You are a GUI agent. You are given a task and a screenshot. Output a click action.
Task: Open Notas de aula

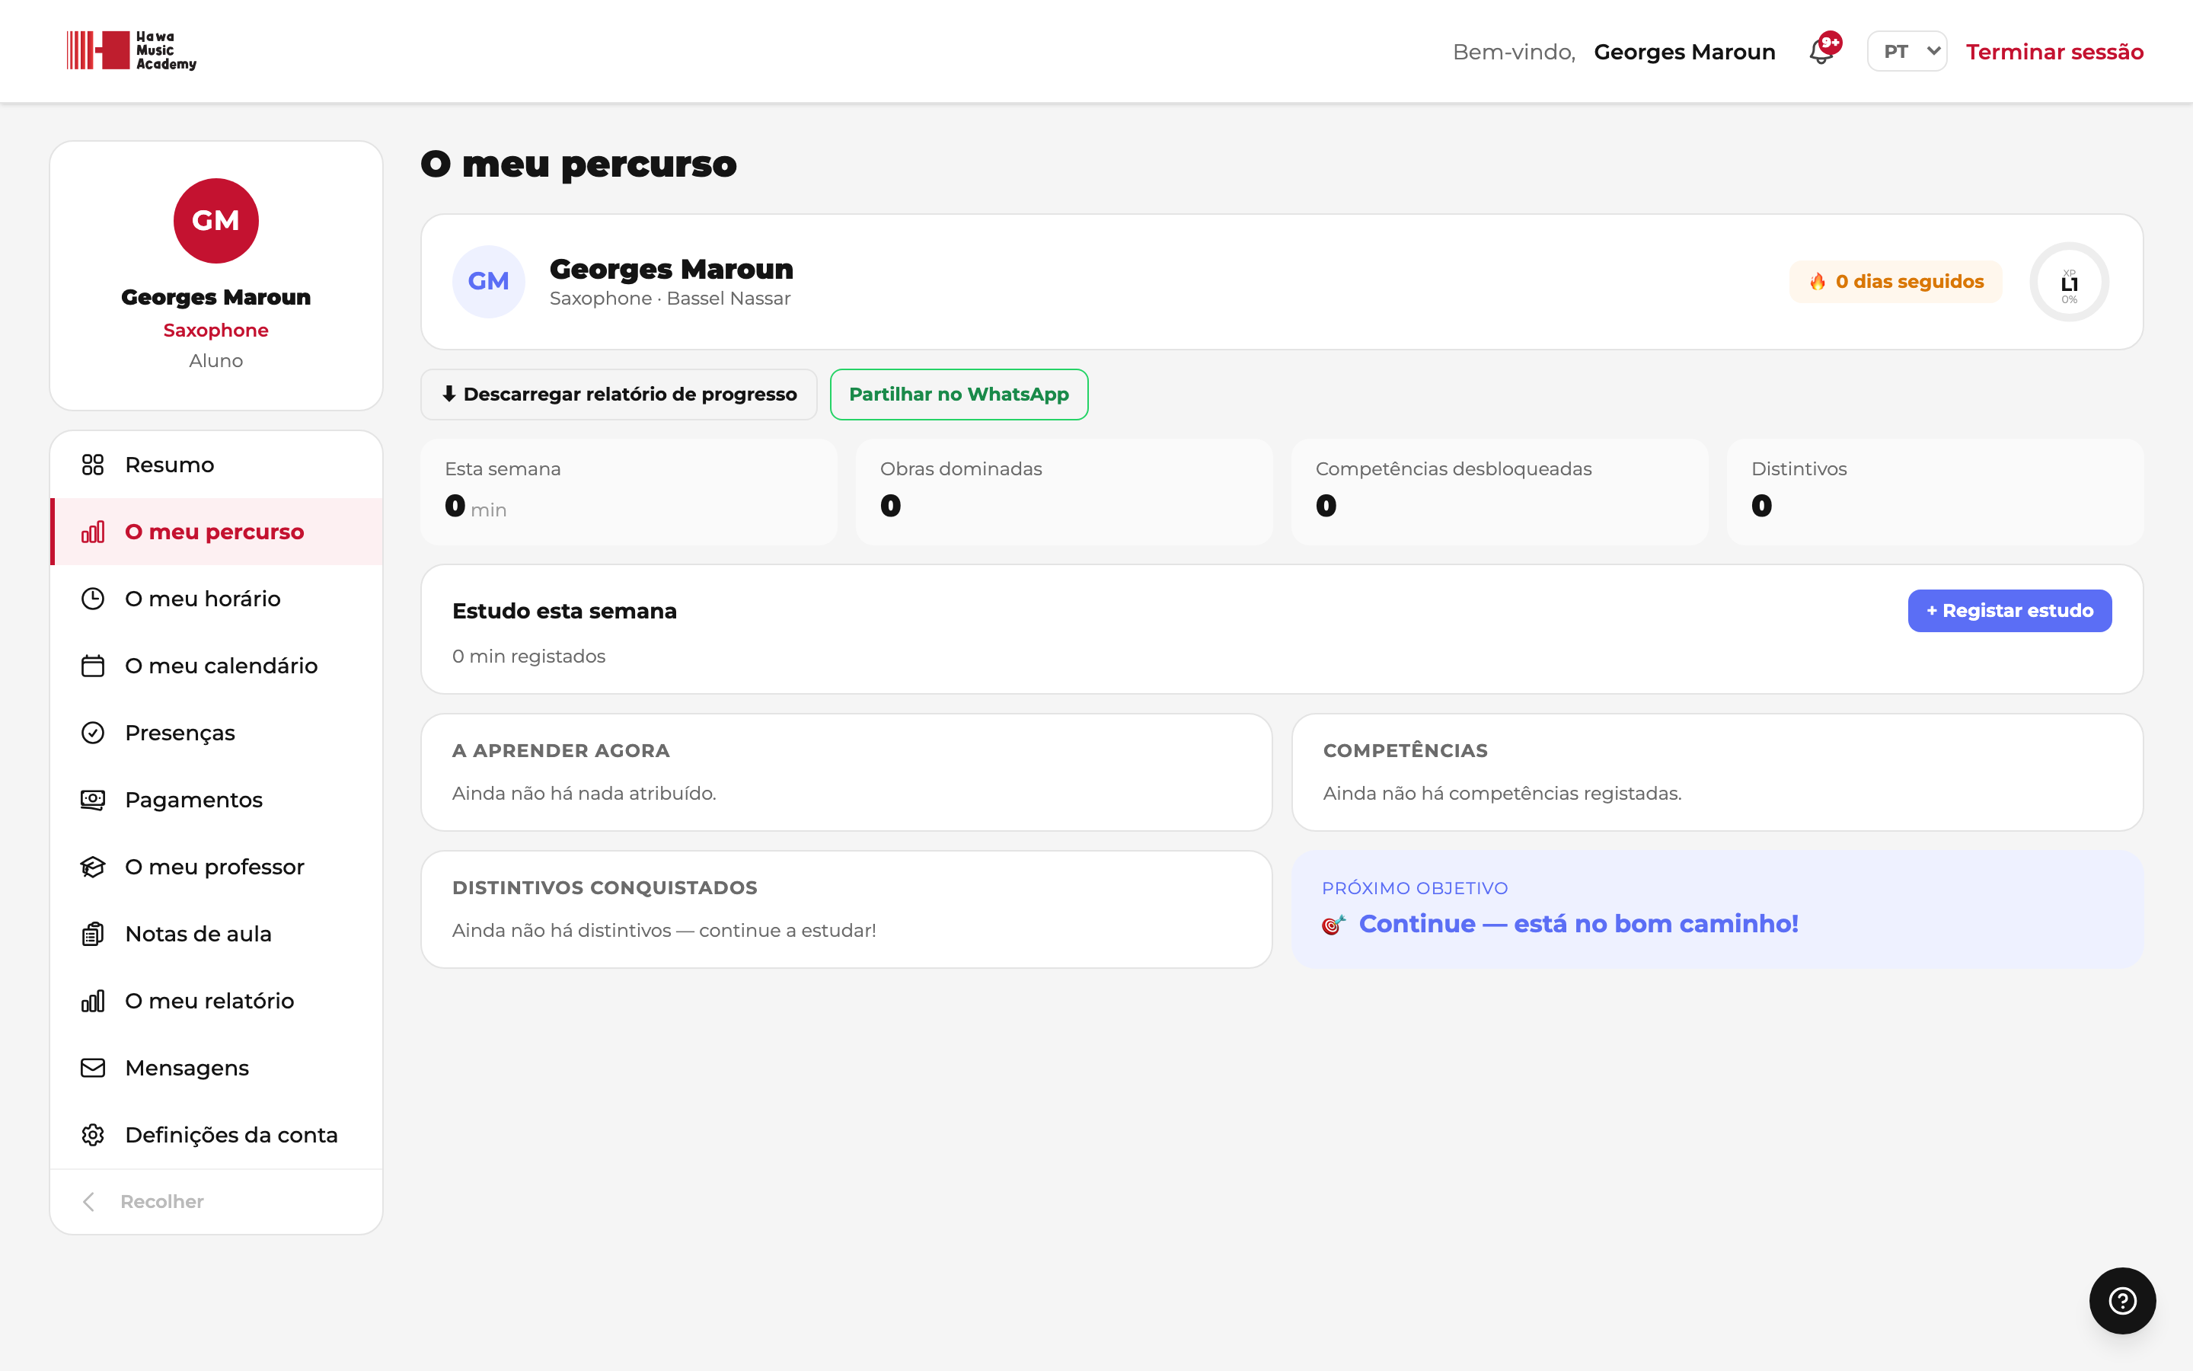pyautogui.click(x=216, y=935)
